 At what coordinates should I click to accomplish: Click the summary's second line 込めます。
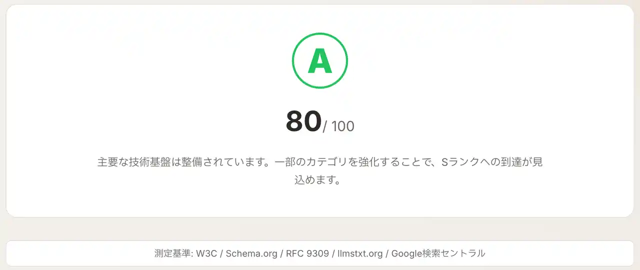[x=320, y=179]
